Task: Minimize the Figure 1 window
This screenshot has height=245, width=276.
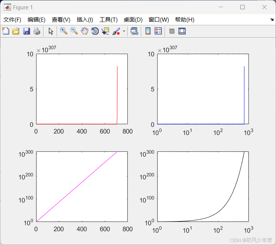Action: coord(221,7)
